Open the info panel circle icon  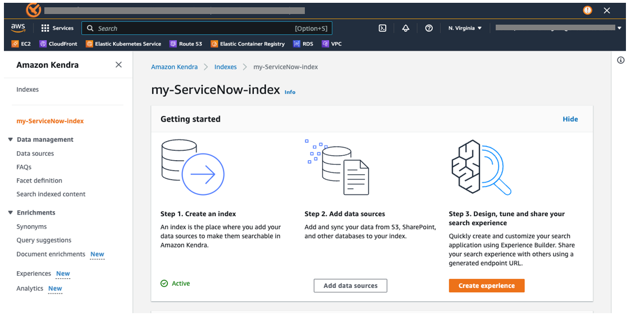point(621,61)
